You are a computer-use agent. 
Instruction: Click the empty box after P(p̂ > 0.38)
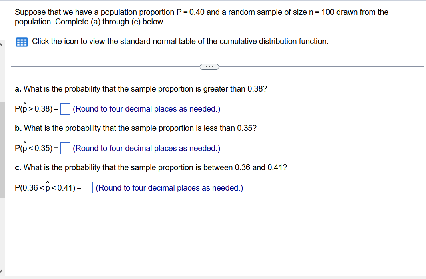[x=65, y=108]
